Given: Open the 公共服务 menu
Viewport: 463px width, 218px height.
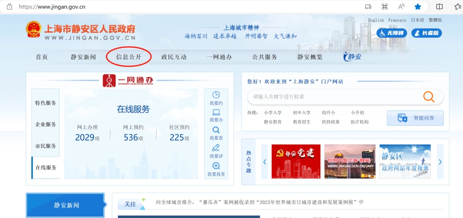Looking at the screenshot, I should click(x=265, y=57).
